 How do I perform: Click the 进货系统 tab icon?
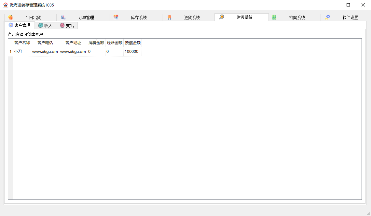tap(169, 18)
